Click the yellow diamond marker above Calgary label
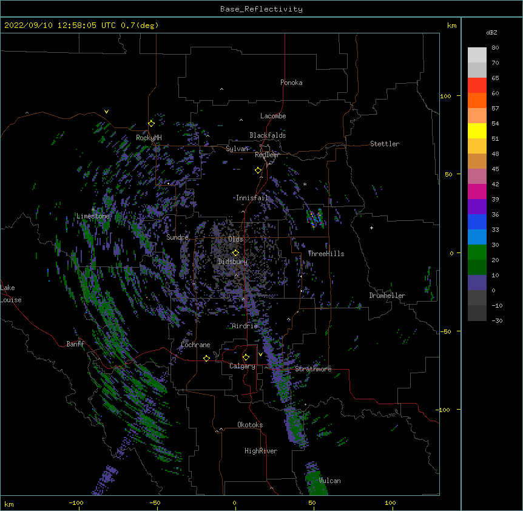The width and height of the screenshot is (523, 511). pos(246,357)
